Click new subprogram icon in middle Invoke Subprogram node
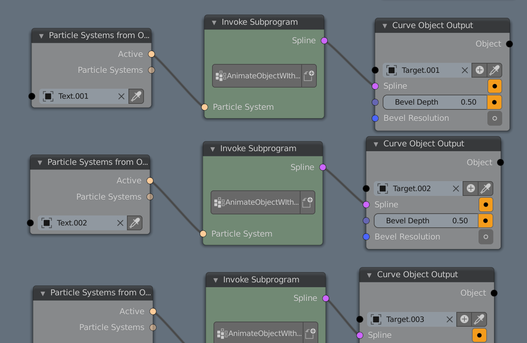 coord(308,202)
